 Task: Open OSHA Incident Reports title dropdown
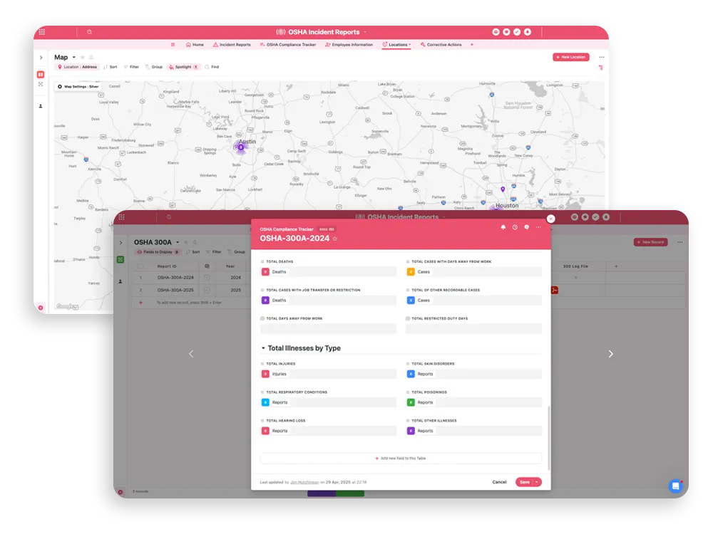(364, 32)
